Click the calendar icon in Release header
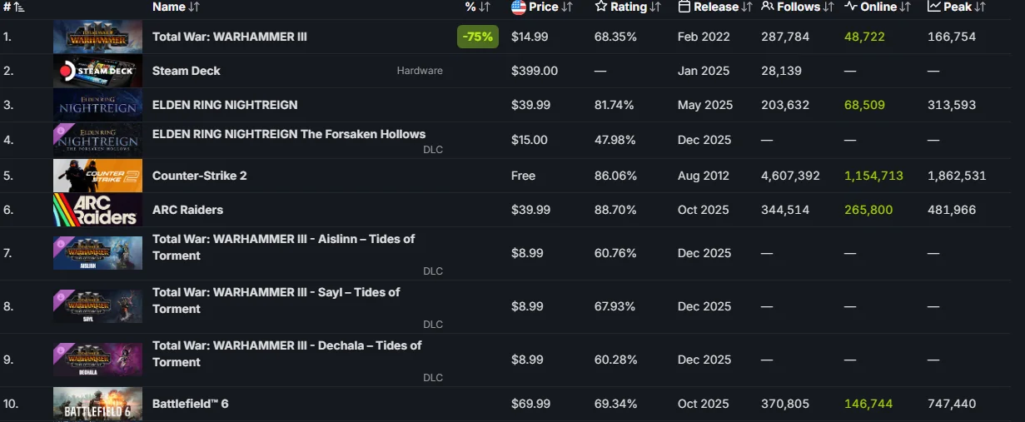1025x422 pixels. [x=684, y=7]
